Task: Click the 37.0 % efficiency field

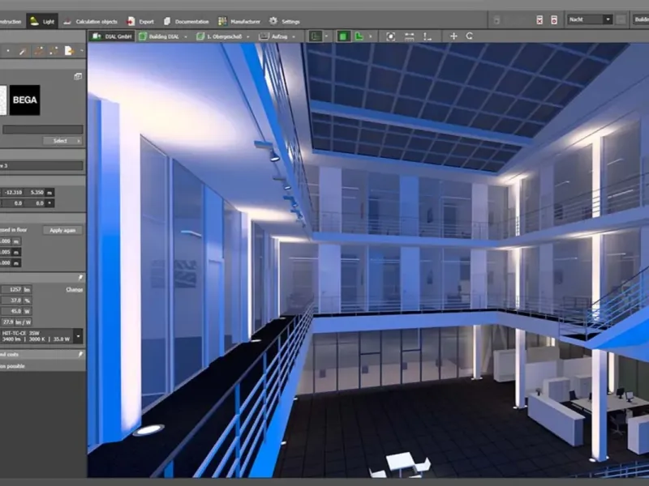Action: [15, 301]
